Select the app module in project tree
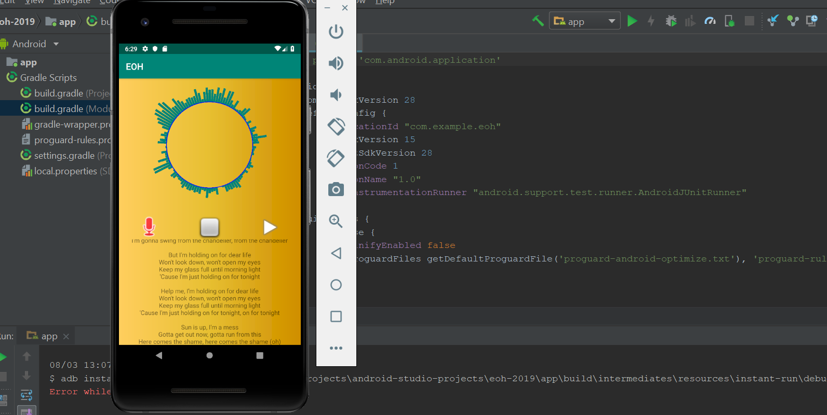The height and width of the screenshot is (415, 827). click(x=22, y=62)
